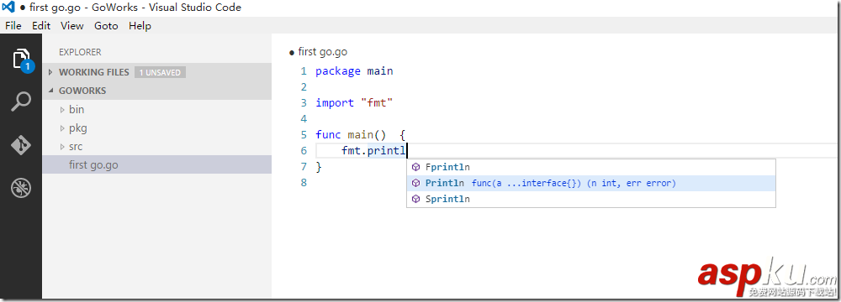Click the EXPLORER panel heading
Screen dimensions: 841x302
pyautogui.click(x=80, y=52)
